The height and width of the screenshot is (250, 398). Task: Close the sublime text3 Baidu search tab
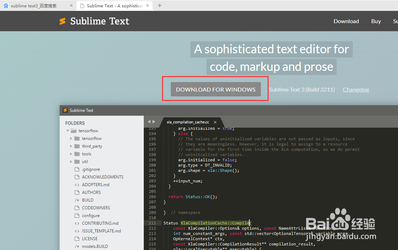tap(71, 5)
